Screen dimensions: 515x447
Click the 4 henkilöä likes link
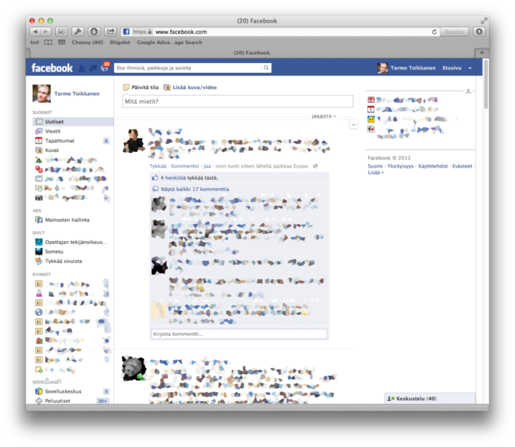click(x=173, y=178)
